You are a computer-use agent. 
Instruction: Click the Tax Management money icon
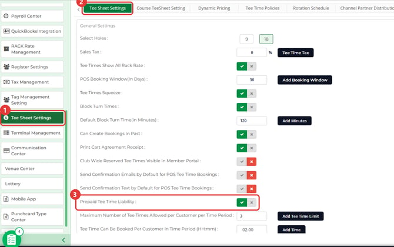6,82
